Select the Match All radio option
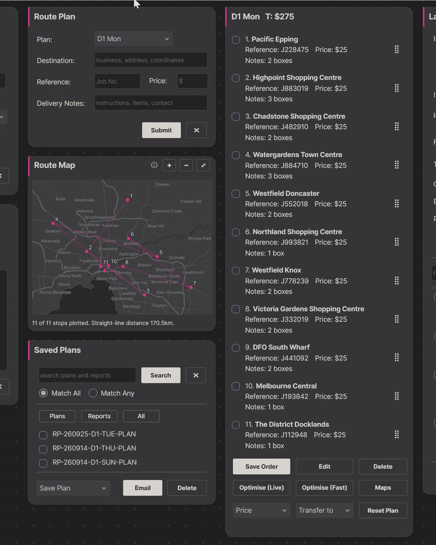Viewport: 436px width, 545px height. [x=44, y=393]
